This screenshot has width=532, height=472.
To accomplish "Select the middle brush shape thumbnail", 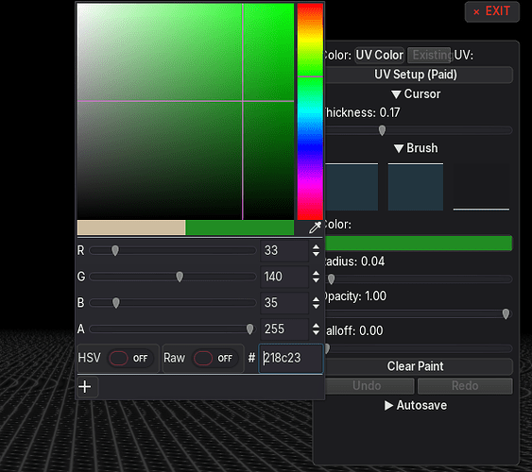I will click(x=415, y=187).
